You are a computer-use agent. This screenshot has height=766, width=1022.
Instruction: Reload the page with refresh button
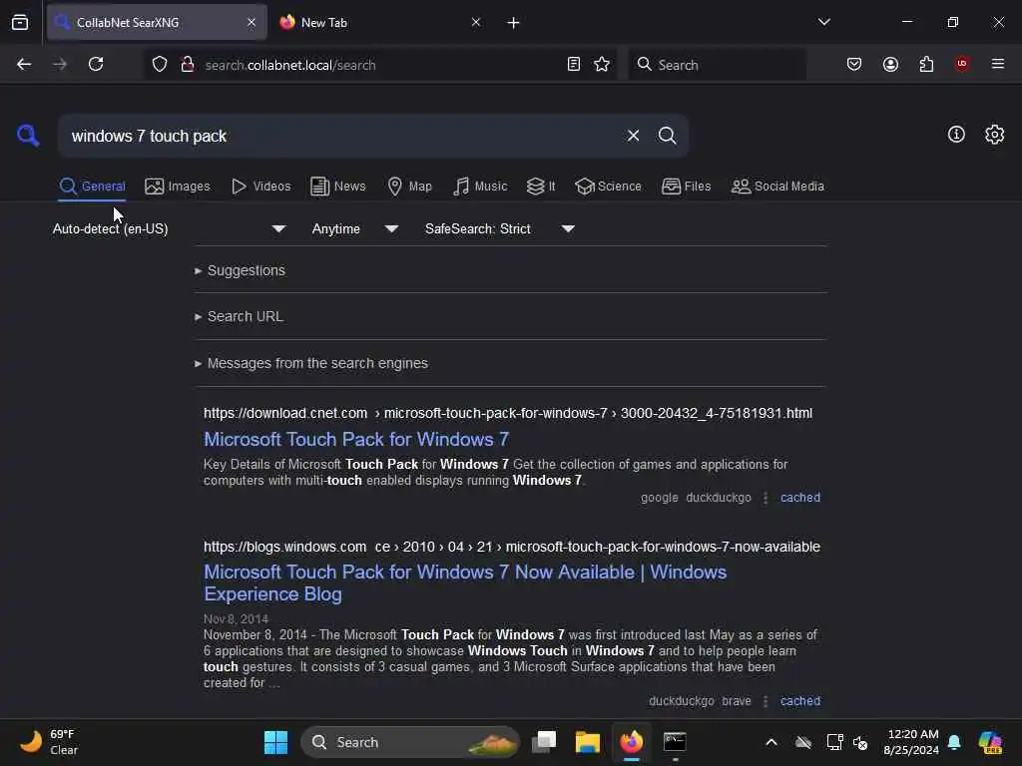(96, 65)
